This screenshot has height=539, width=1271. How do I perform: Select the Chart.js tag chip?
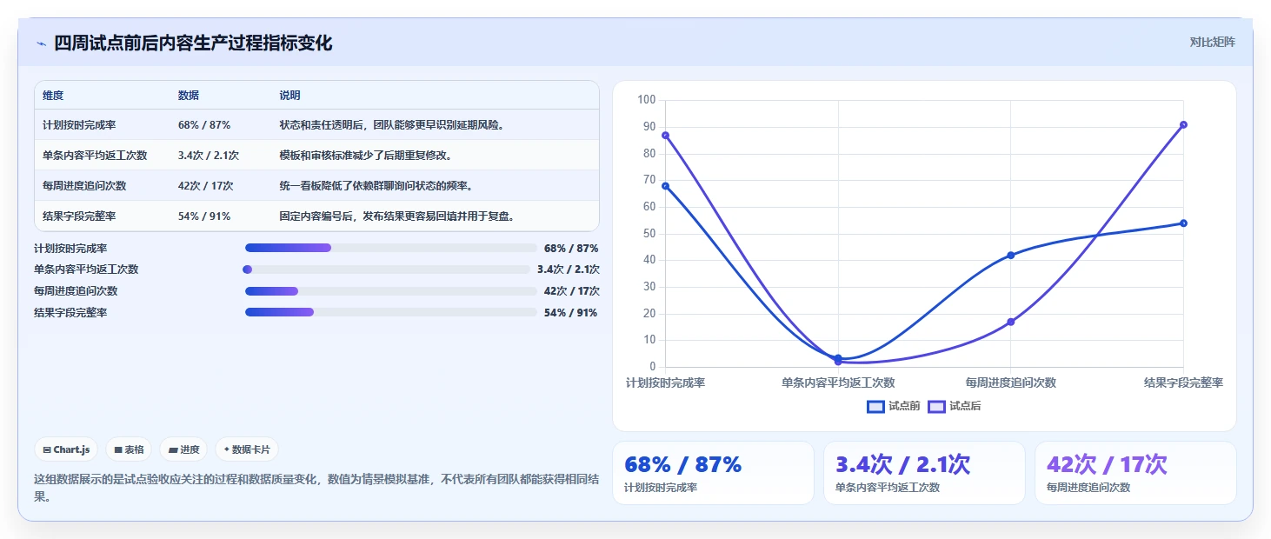(67, 449)
